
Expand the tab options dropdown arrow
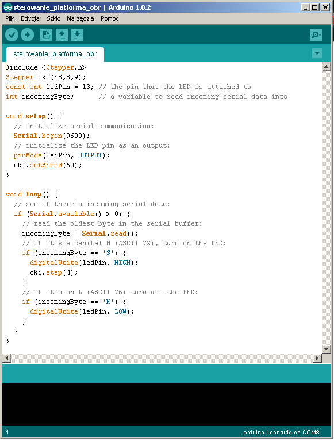[317, 53]
